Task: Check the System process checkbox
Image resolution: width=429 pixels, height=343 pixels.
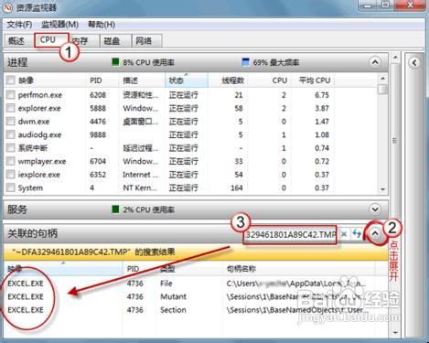Action: [10, 188]
